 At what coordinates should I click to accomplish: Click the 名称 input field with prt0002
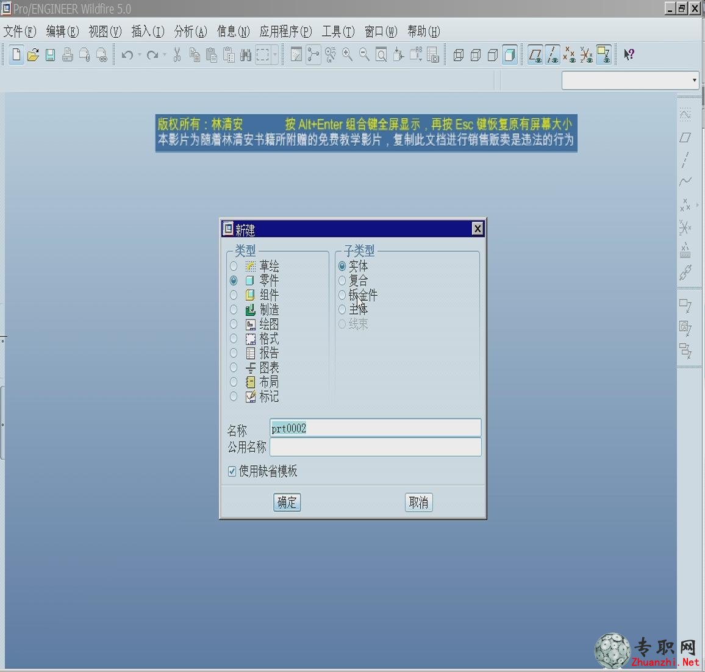[376, 428]
